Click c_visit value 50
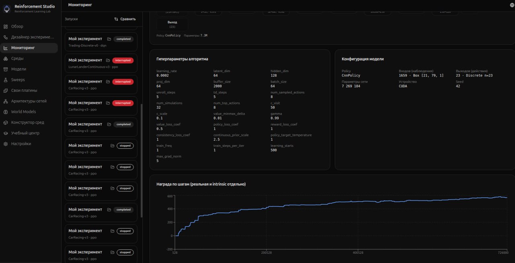The image size is (515, 263). point(272,107)
